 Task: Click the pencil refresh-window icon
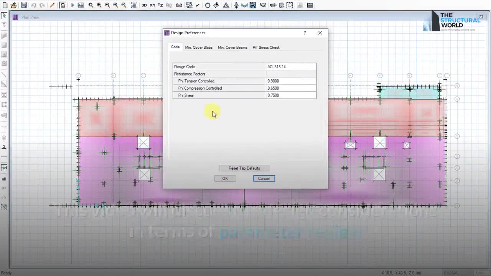coord(52,5)
